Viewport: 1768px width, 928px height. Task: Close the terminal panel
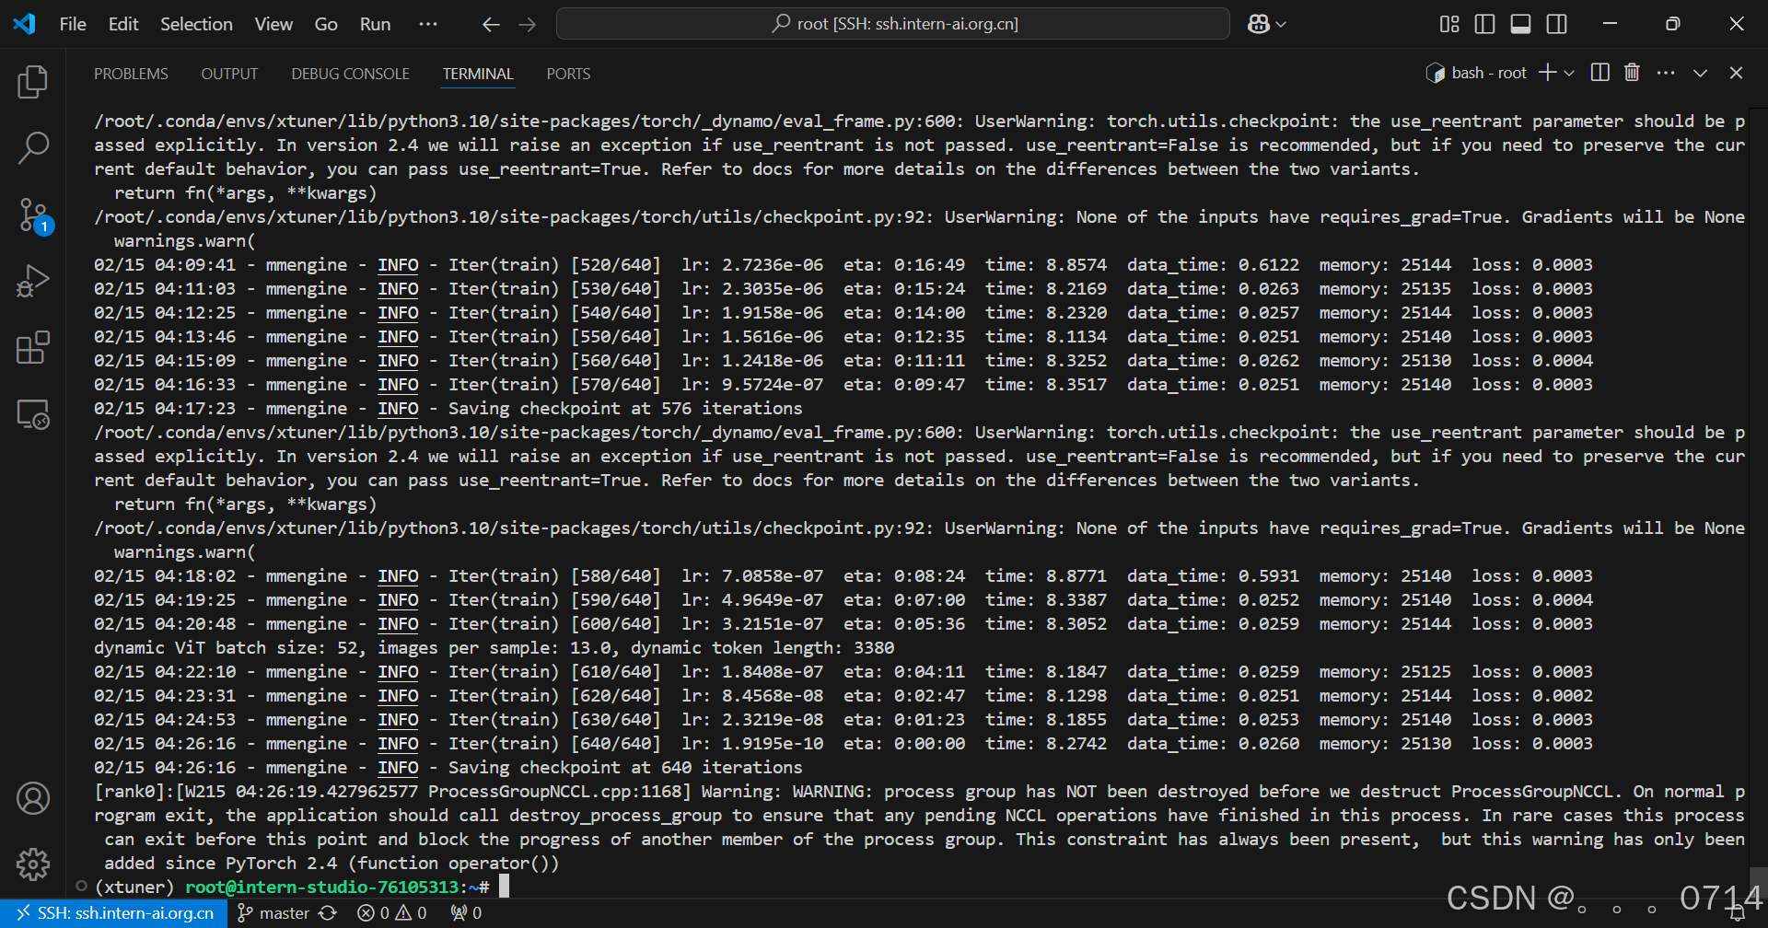pos(1736,73)
